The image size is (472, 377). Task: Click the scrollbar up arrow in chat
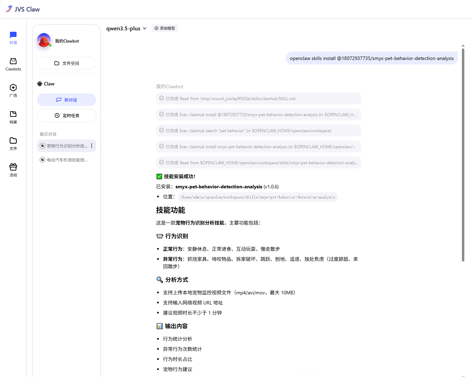(463, 45)
